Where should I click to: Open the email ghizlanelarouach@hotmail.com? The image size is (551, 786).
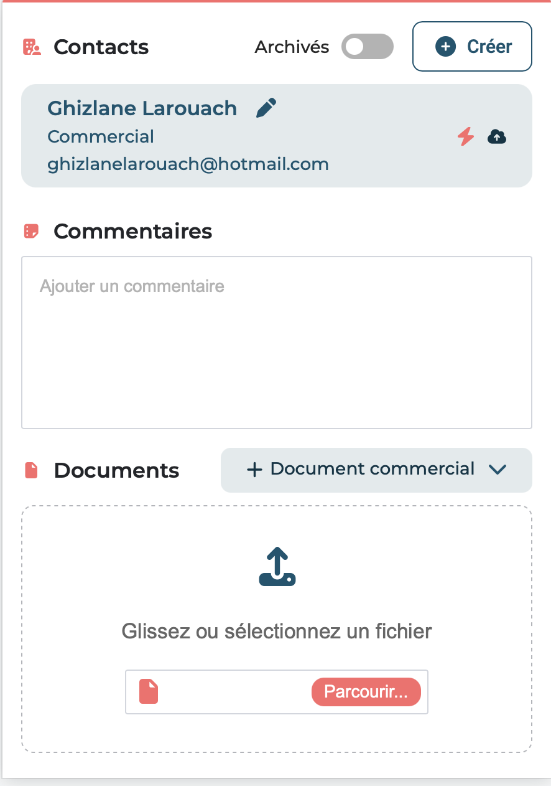[x=188, y=164]
